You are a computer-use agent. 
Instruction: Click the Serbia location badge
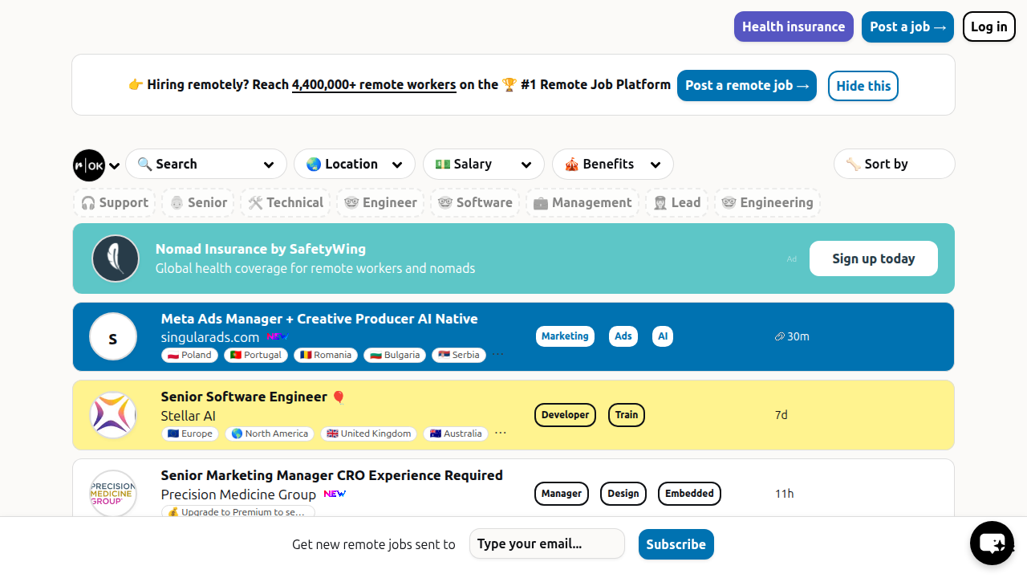[459, 355]
